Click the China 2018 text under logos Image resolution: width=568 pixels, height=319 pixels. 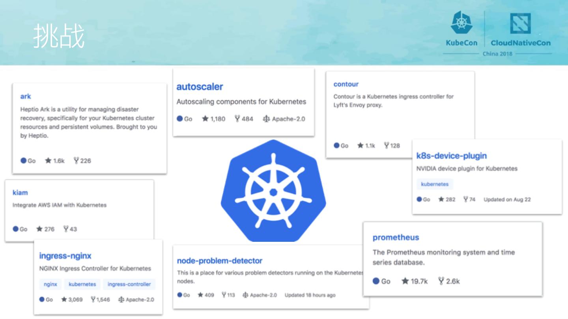[497, 54]
